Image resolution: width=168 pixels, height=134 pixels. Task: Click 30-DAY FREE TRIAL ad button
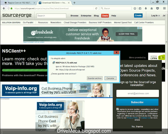pos(127,34)
